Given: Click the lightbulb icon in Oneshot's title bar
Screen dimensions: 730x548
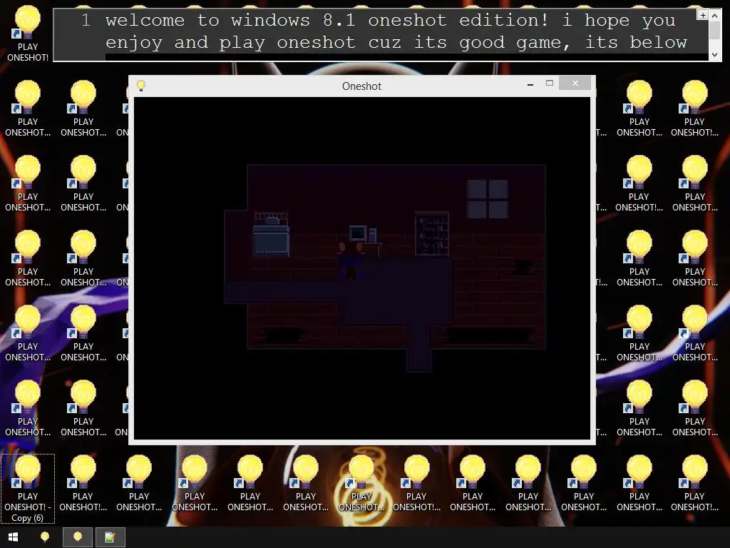Looking at the screenshot, I should click(141, 86).
